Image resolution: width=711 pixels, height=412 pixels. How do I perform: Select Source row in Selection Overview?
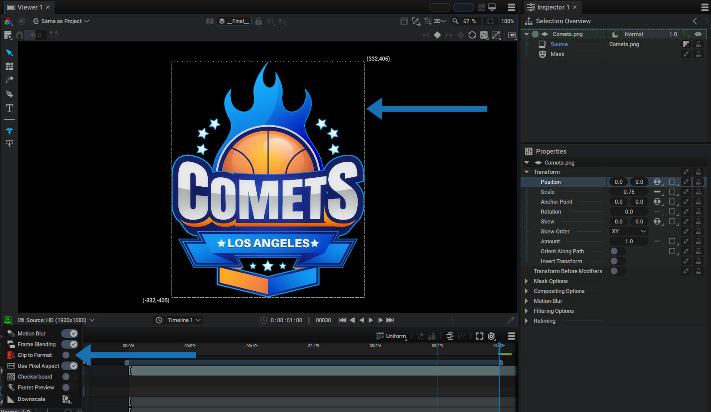click(x=558, y=44)
